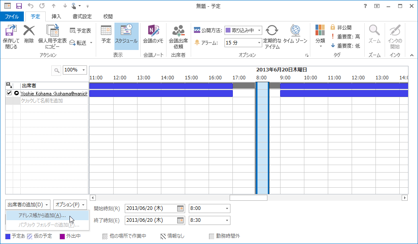Open the File (ファイル) tab
This screenshot has height=244, width=418.
coord(12,17)
